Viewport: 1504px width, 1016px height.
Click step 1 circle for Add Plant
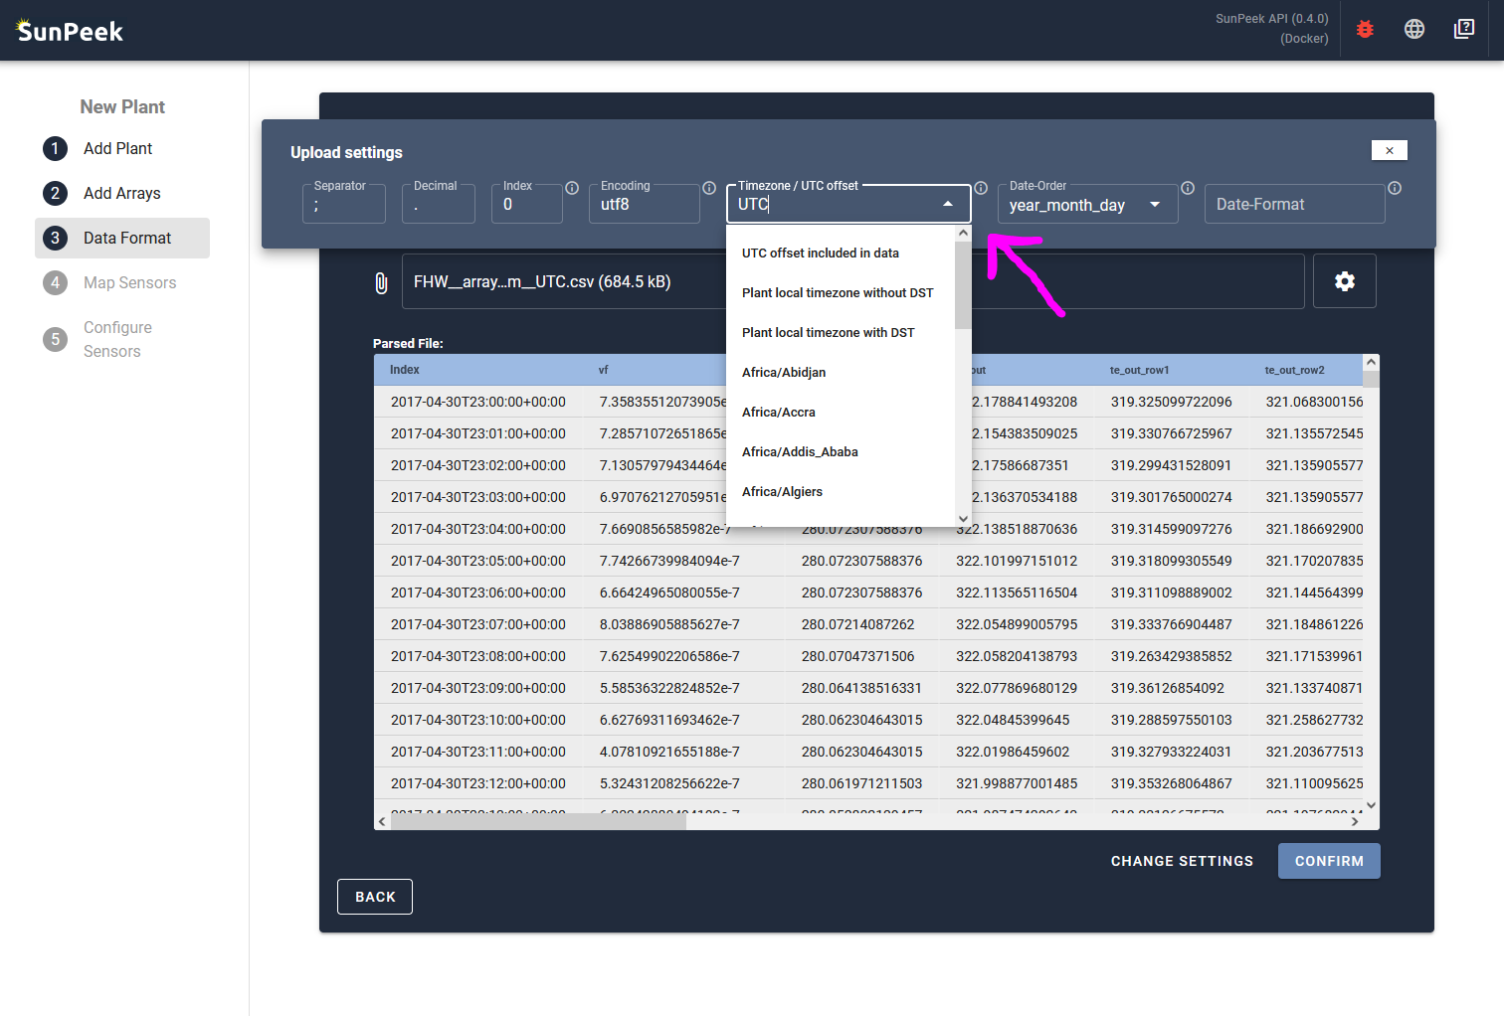click(55, 148)
